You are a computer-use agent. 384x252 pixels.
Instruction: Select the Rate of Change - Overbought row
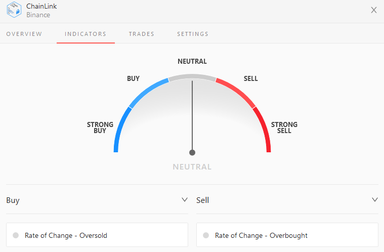tap(287, 235)
